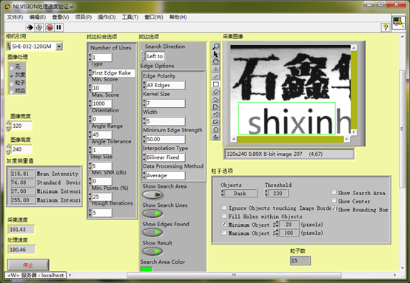Open the context help question mark
Viewport: 410px width, 283px height.
click(x=385, y=27)
